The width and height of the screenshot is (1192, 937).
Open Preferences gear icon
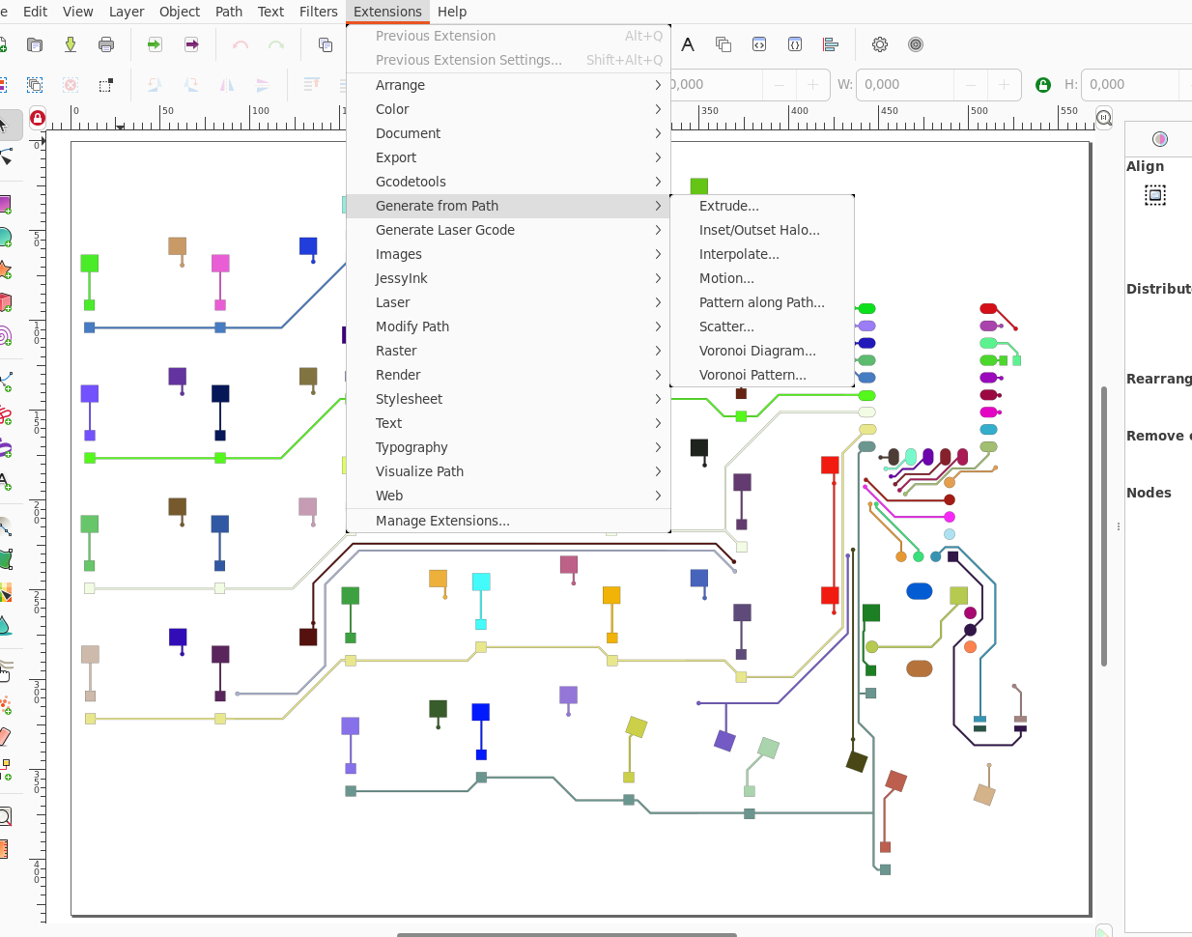pos(880,44)
